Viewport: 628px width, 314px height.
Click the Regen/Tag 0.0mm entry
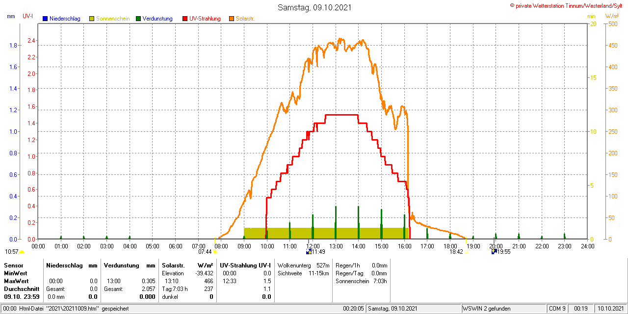(x=362, y=273)
